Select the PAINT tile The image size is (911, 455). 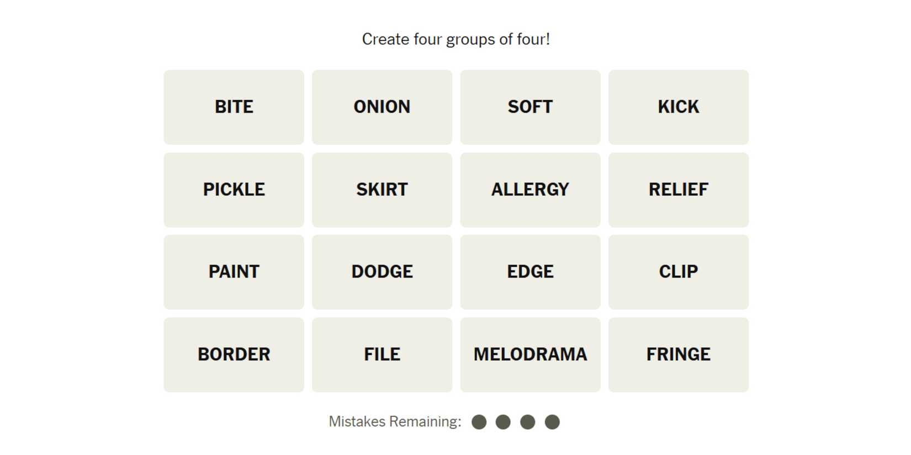click(234, 272)
